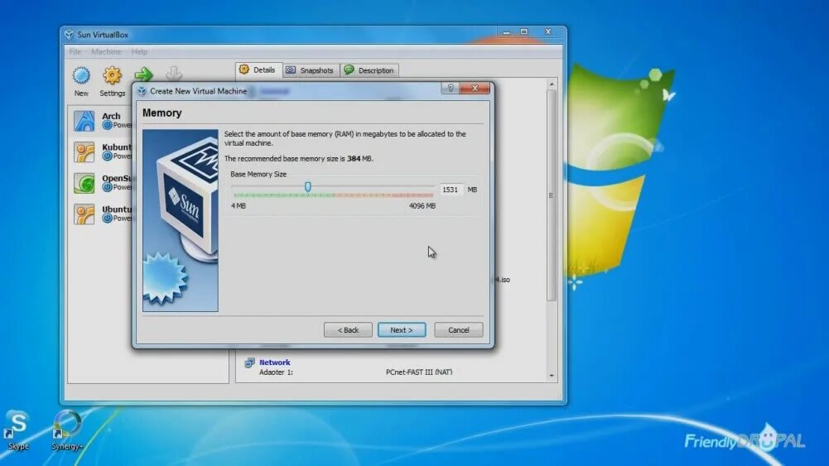829x466 pixels.
Task: Cancel the Create New Virtual Machine wizard
Action: coord(458,329)
